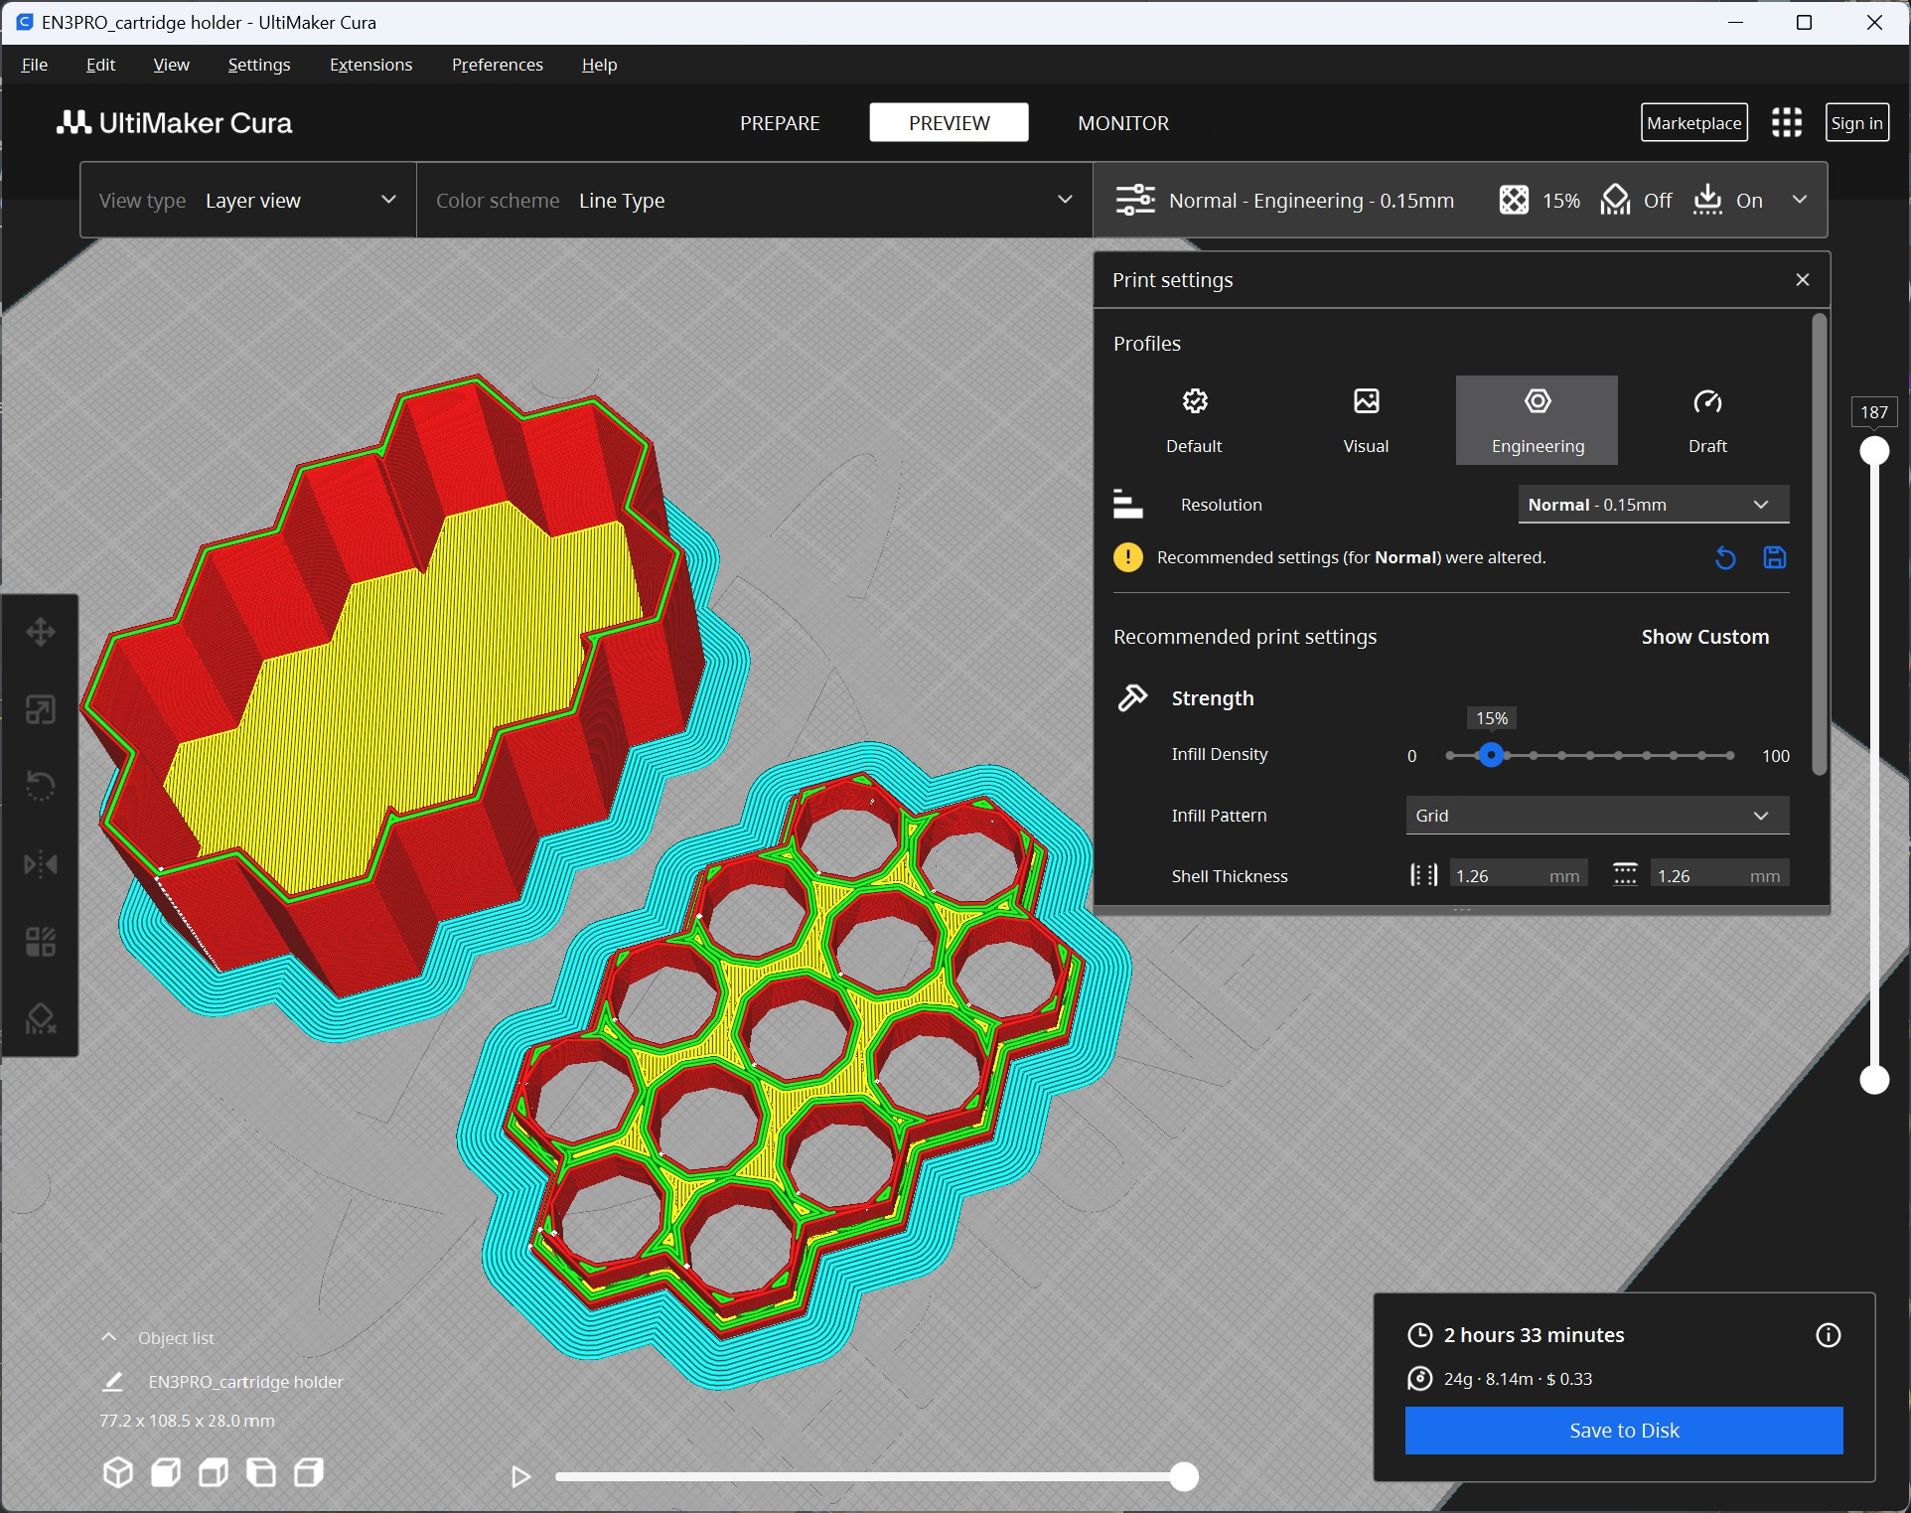The height and width of the screenshot is (1513, 1911).
Task: Switch to top view icon
Action: (x=214, y=1472)
